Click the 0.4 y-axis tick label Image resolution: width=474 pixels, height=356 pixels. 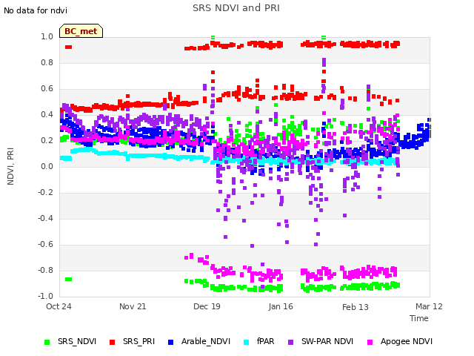(x=47, y=114)
